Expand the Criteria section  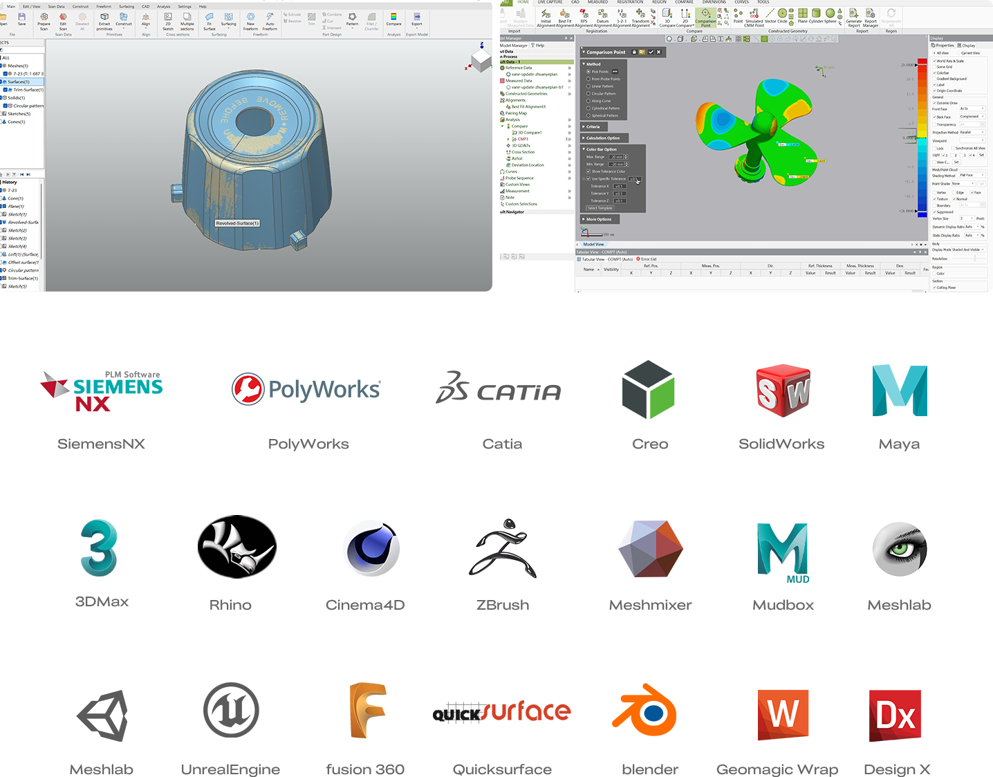click(592, 127)
